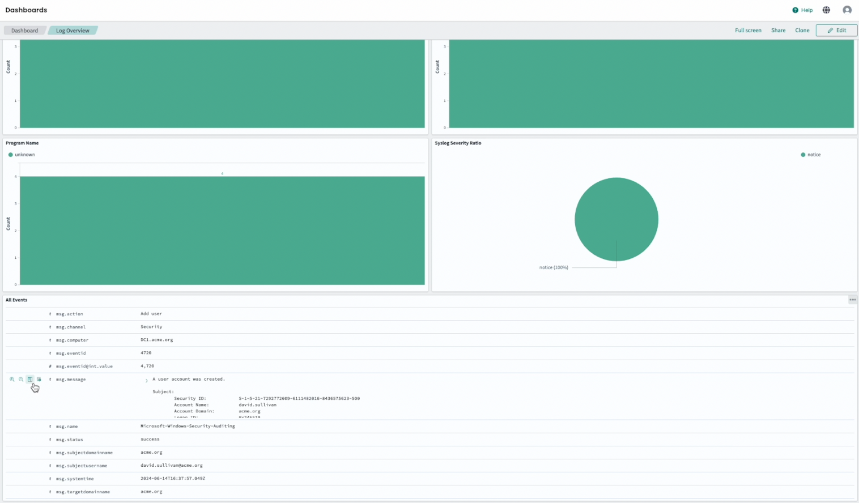Open the user profile avatar menu
859x503 pixels.
point(847,10)
